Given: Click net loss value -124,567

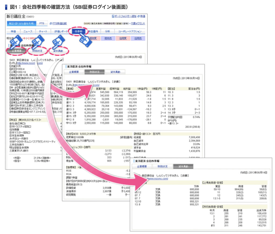Looking at the screenshot, I should coord(132,109).
